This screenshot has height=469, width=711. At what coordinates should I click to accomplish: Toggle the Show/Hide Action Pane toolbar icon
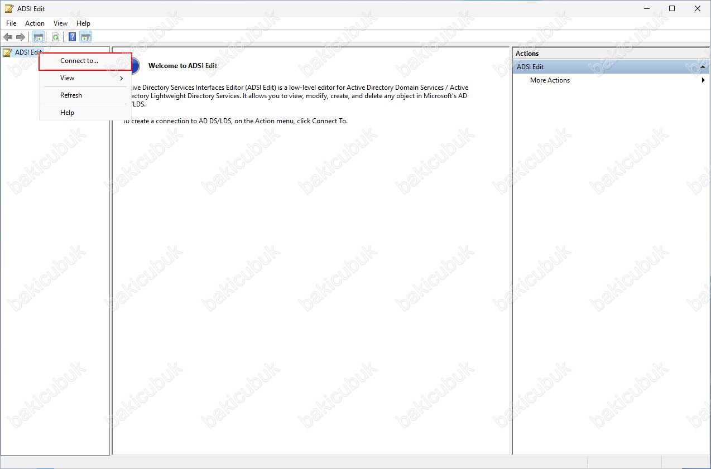[85, 37]
